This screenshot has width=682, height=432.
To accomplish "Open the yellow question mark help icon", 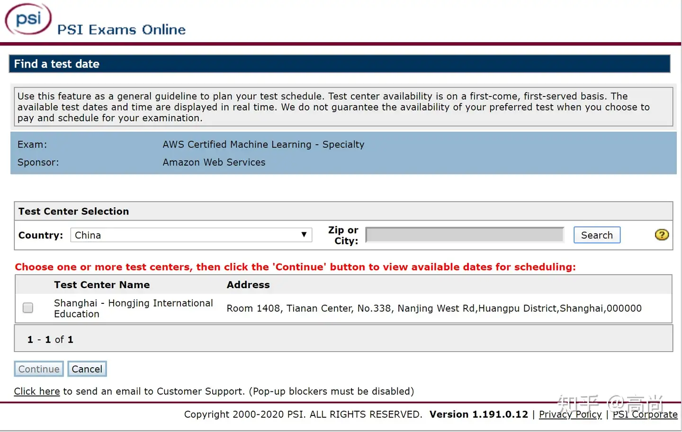I will tap(662, 235).
